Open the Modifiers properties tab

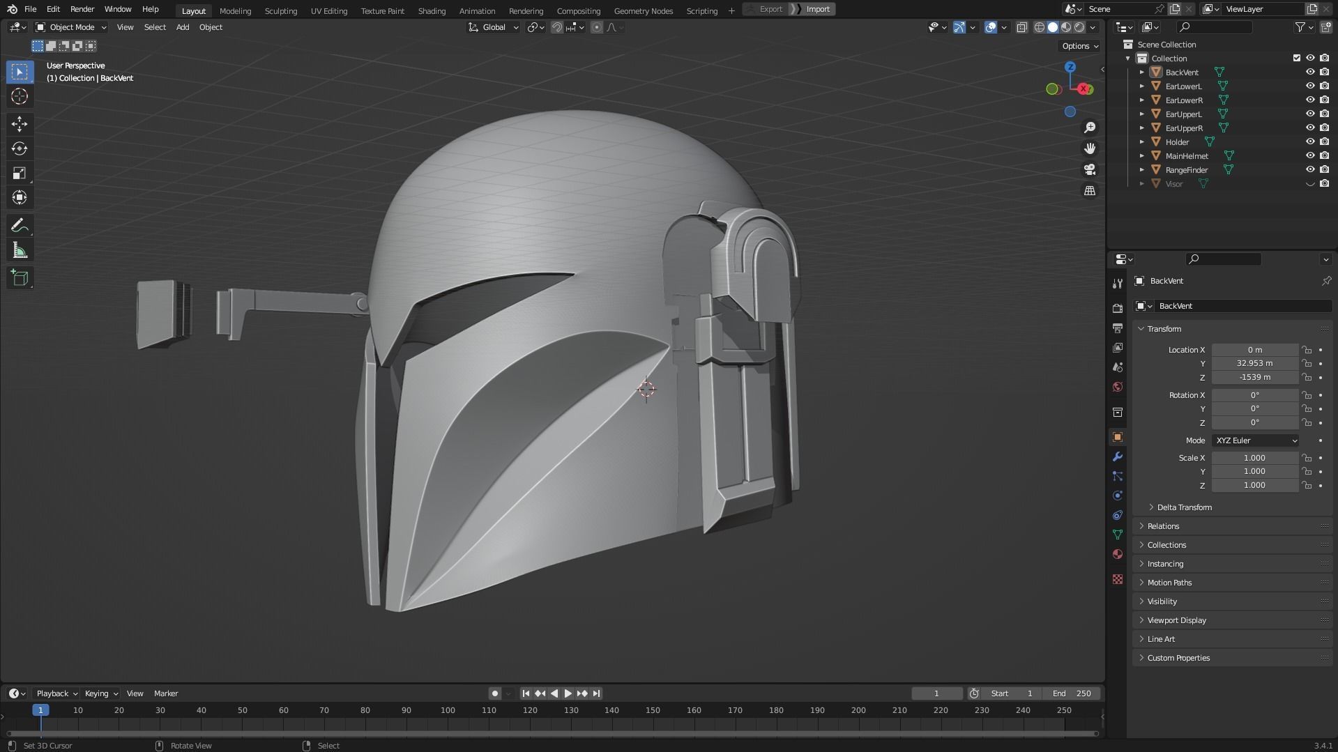coord(1118,456)
